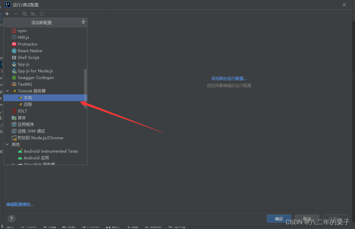Choose React Native configuration
This screenshot has height=229, width=355.
click(x=45, y=51)
